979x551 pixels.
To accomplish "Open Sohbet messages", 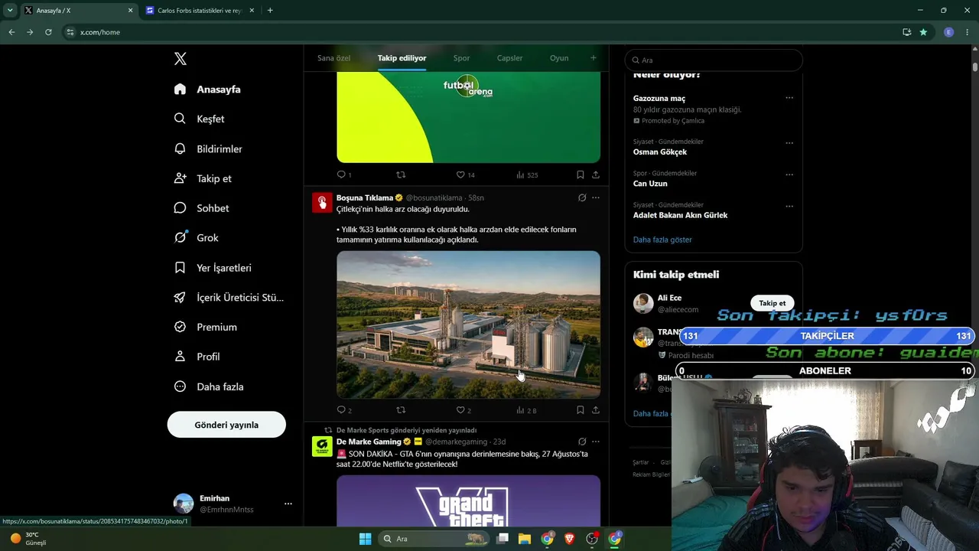I will tap(201, 208).
